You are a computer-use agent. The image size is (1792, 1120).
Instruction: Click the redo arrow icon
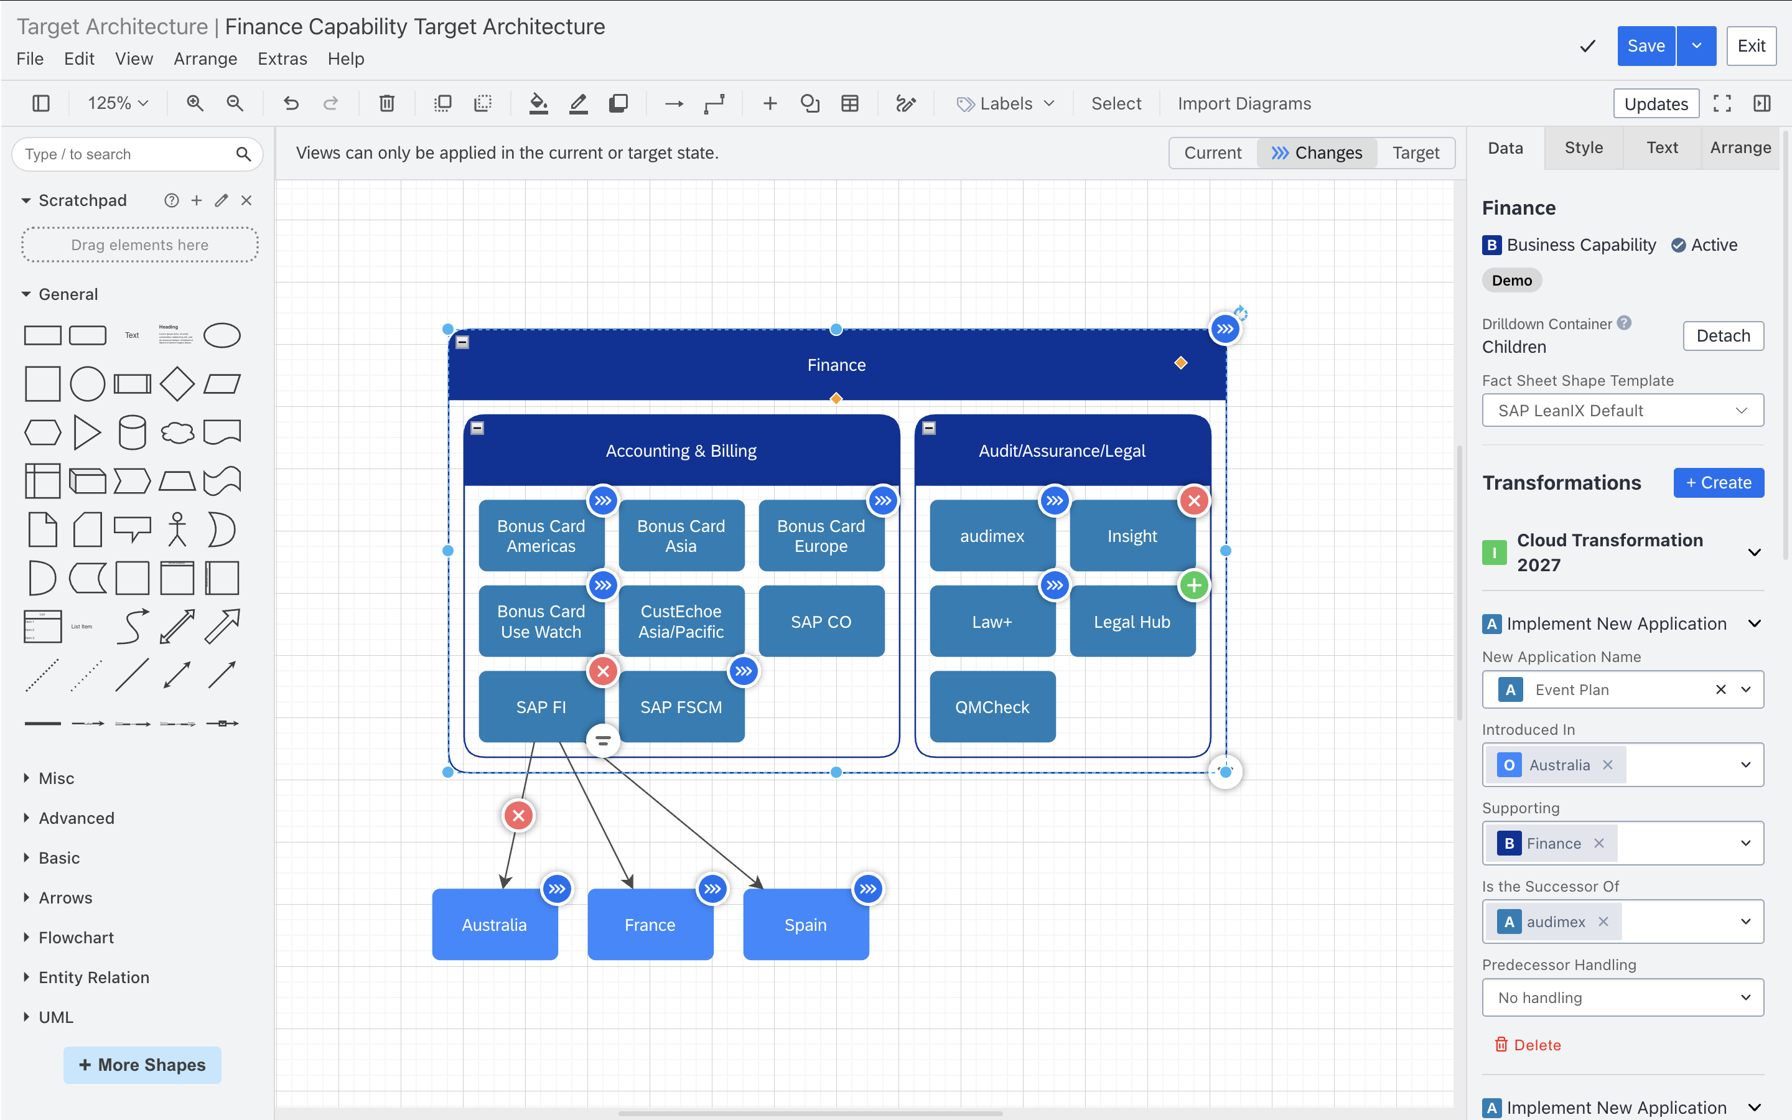coord(331,103)
